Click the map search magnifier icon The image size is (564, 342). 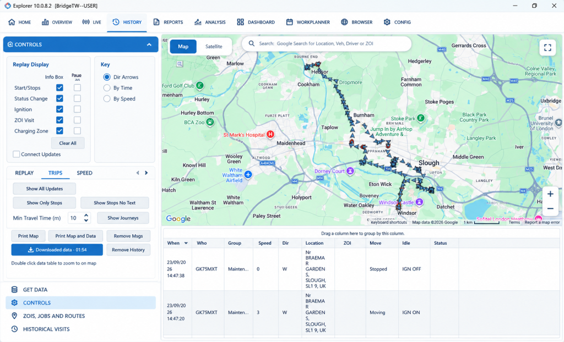coord(252,43)
